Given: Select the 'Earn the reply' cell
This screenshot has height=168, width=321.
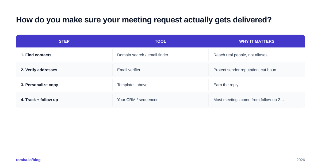Looking at the screenshot, I should 257,85.
